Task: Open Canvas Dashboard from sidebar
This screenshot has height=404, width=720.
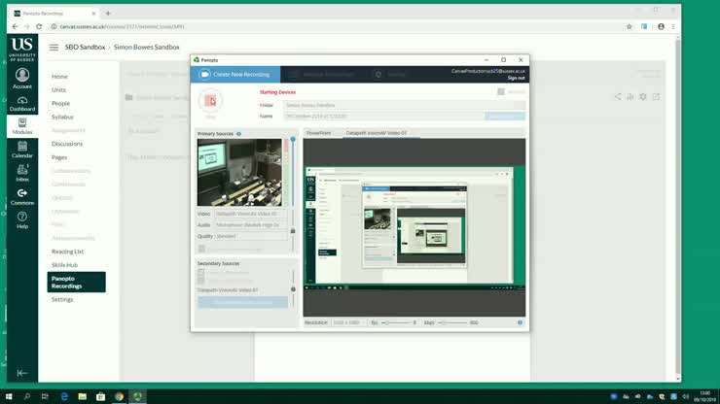Action: [x=22, y=104]
